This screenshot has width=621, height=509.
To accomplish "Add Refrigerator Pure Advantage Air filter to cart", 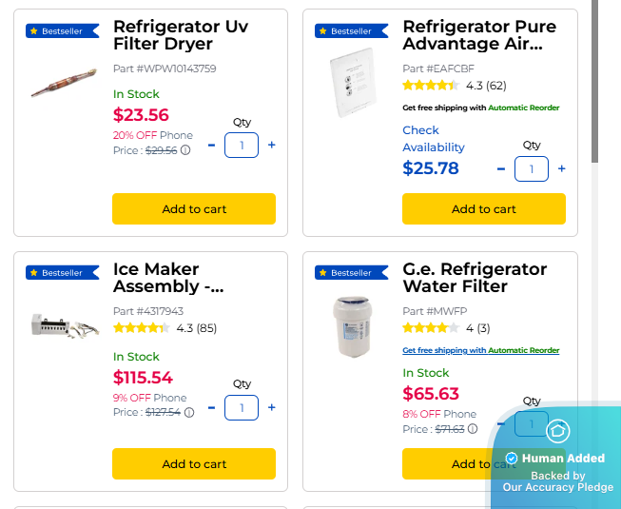I will 483,209.
